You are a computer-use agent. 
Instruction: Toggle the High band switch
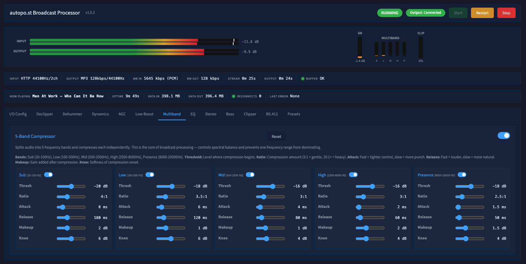pyautogui.click(x=353, y=175)
